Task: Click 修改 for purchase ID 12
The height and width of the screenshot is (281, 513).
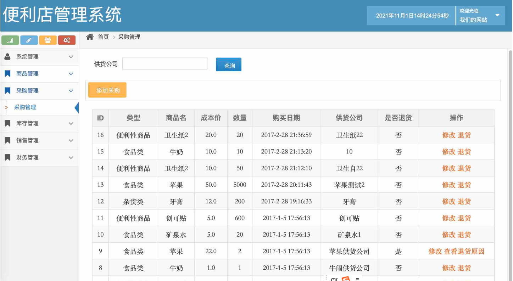Action: (x=448, y=201)
